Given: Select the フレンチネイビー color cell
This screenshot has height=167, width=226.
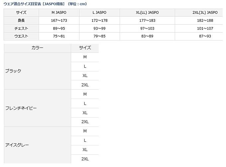Looking at the screenshot, I should pos(21,108).
